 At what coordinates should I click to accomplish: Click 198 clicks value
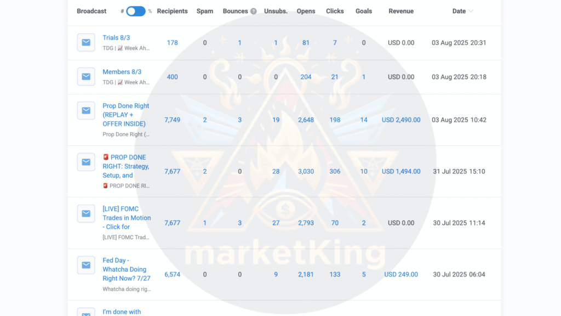tap(335, 120)
